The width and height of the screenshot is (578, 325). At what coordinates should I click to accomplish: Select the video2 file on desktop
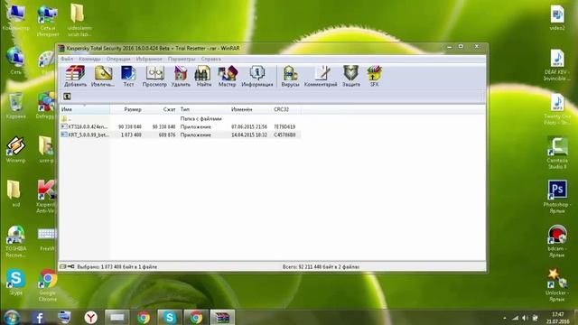click(x=557, y=17)
